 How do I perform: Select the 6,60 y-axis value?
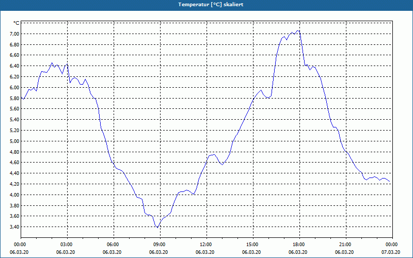(x=15, y=55)
